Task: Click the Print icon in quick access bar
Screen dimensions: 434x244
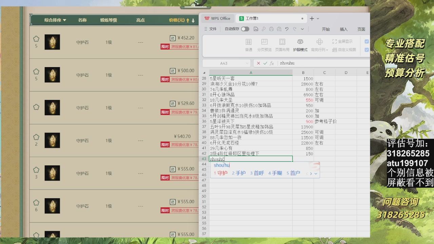Action: pyautogui.click(x=271, y=29)
